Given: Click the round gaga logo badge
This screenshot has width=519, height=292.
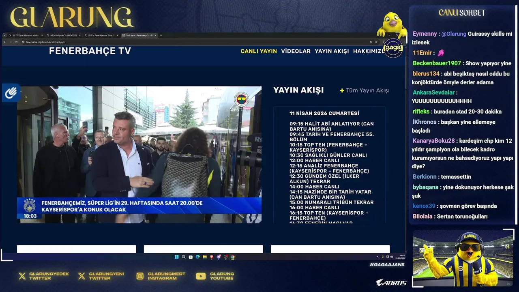Looking at the screenshot, I should point(393,48).
